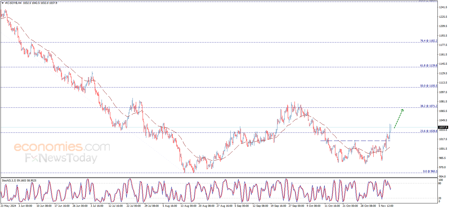
Task: Select the blue dashed horizontal support line
Action: [355, 141]
